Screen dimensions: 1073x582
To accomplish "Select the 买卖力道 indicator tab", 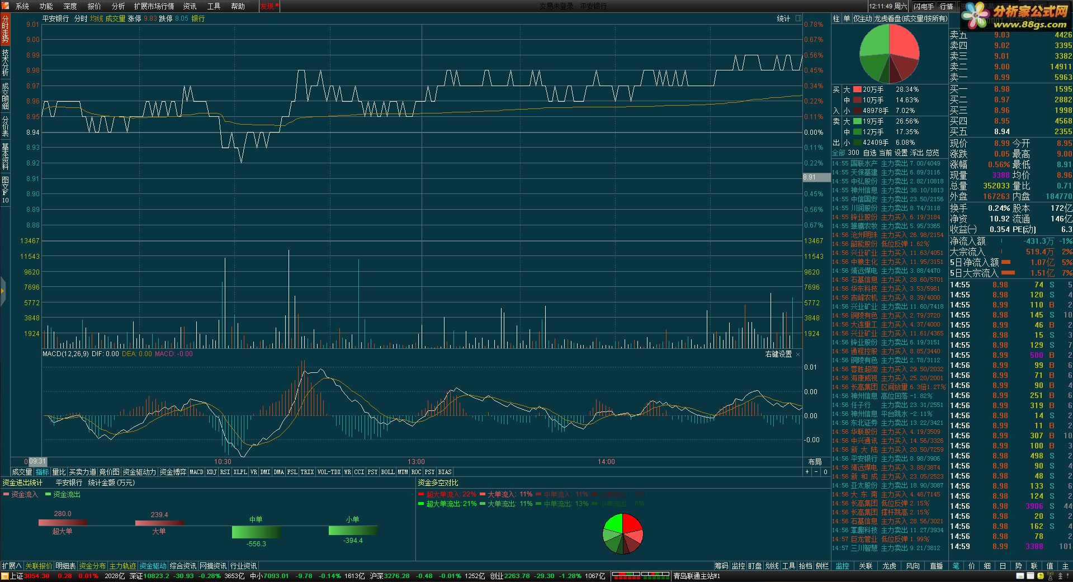I will pyautogui.click(x=82, y=472).
